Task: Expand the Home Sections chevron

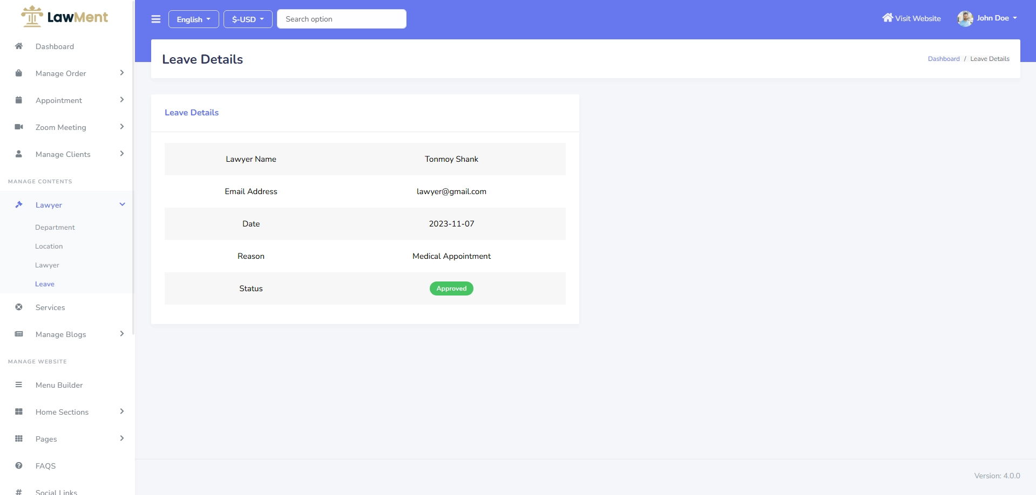Action: click(122, 411)
